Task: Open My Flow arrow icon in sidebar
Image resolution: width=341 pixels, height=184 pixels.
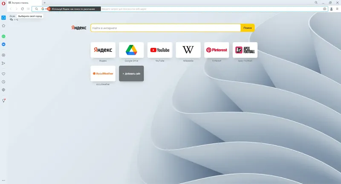Action: click(3, 63)
